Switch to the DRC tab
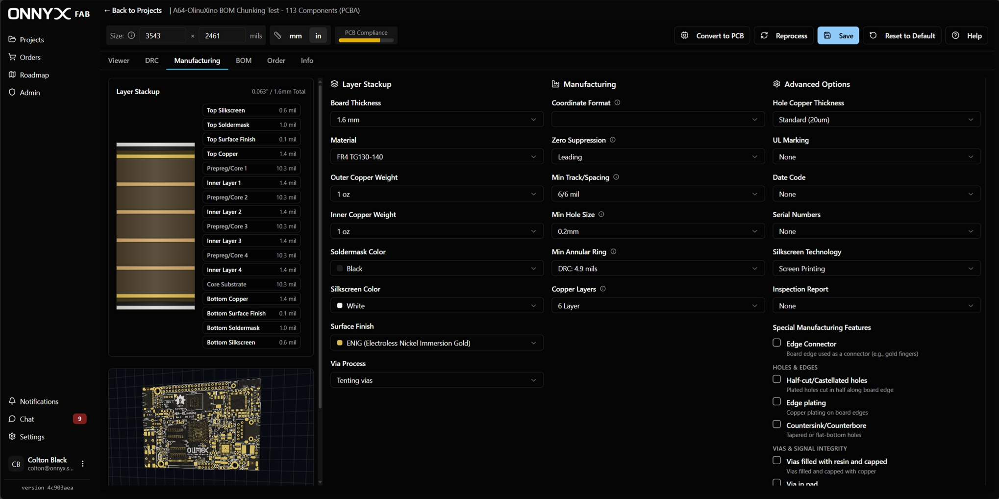The image size is (999, 499). pyautogui.click(x=151, y=60)
